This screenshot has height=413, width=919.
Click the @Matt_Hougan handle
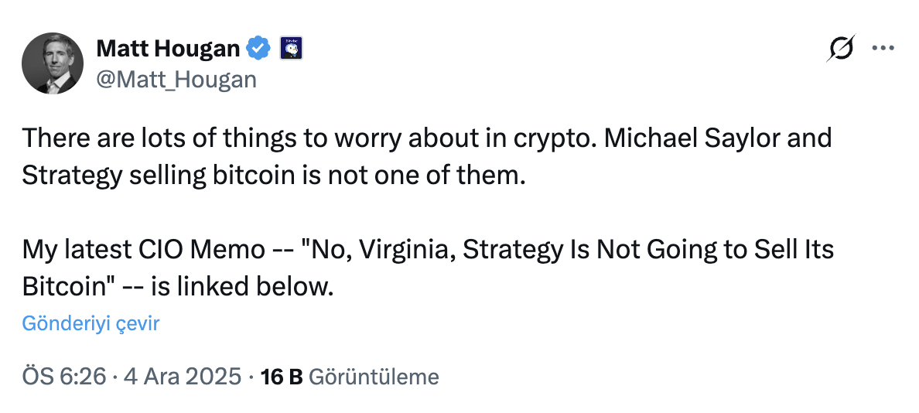coord(176,78)
